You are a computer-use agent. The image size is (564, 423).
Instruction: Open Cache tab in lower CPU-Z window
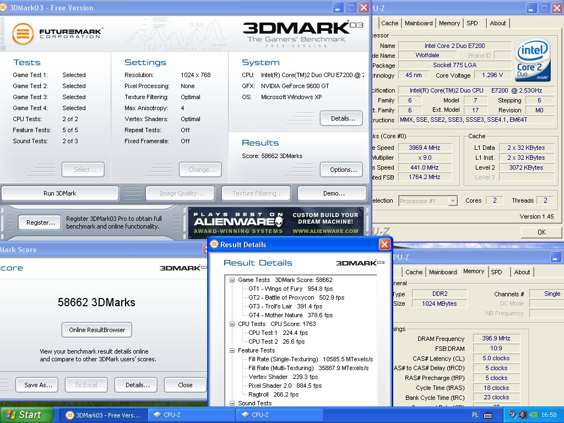[x=414, y=272]
